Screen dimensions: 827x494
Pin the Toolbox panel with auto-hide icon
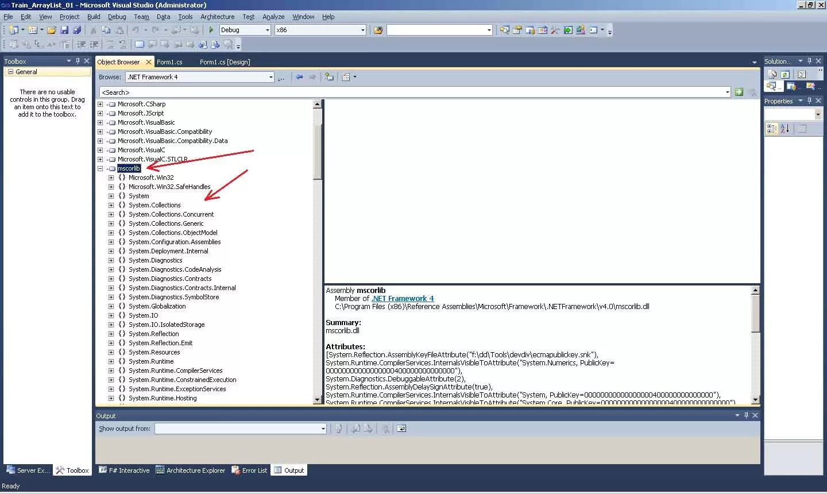pos(78,61)
